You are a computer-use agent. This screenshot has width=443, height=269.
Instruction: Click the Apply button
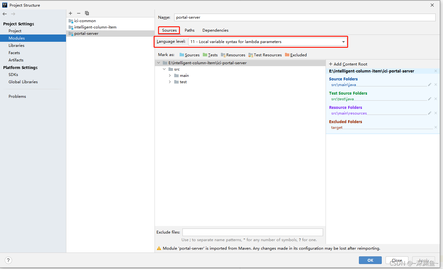pyautogui.click(x=424, y=260)
